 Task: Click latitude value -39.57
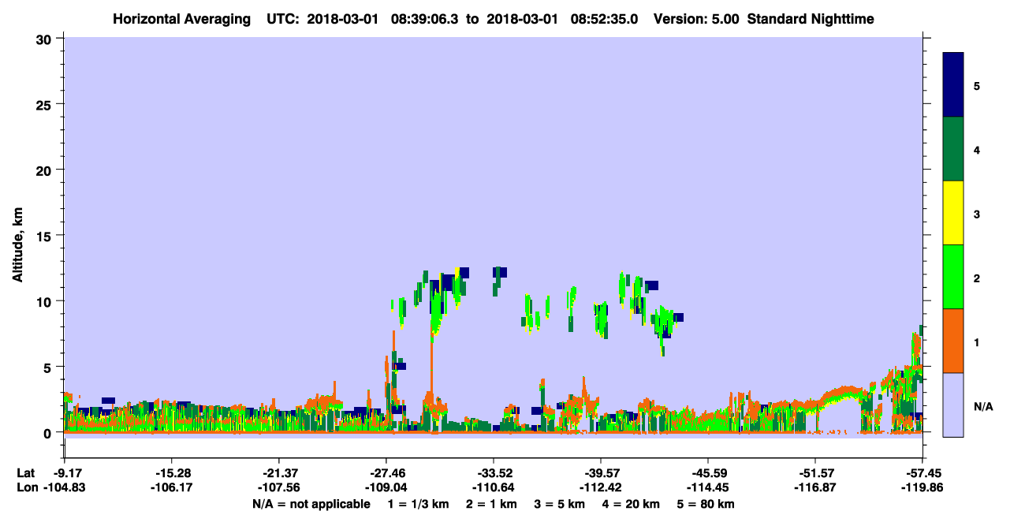point(601,473)
